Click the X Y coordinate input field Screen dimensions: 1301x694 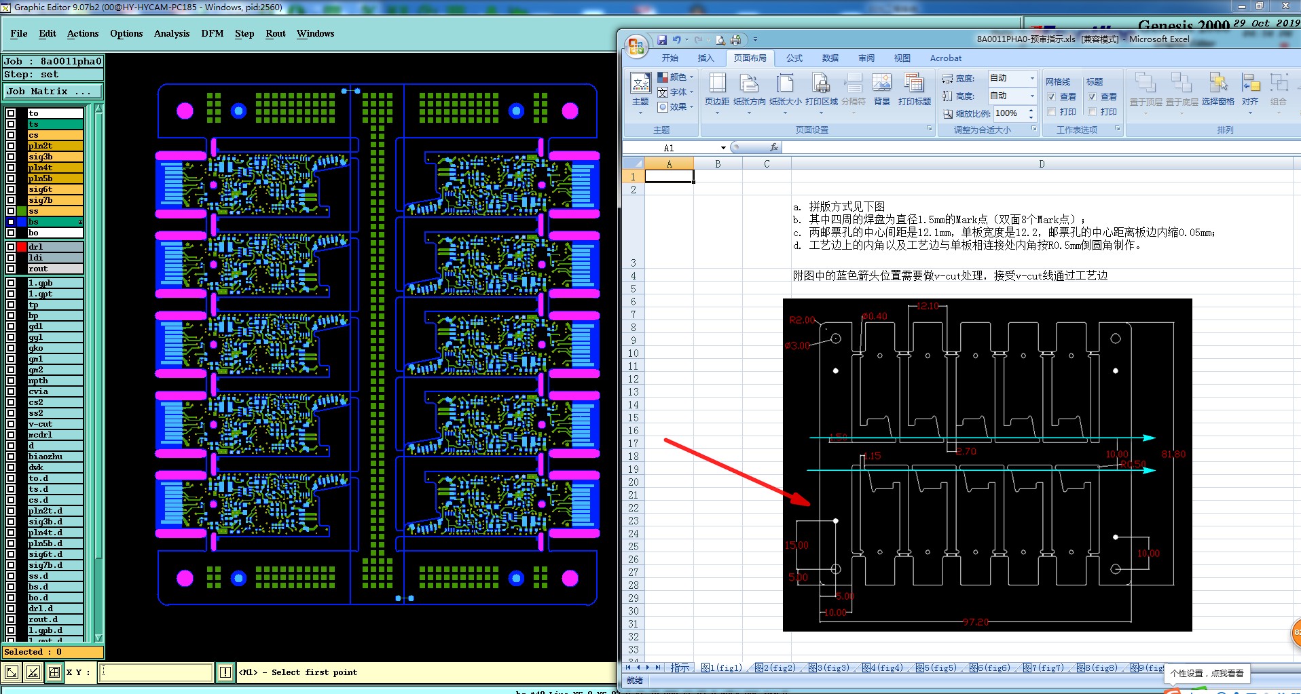[x=156, y=672]
